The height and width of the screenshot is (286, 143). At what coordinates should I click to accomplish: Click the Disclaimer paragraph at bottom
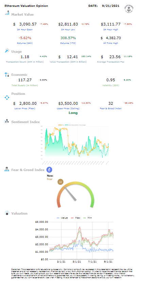73,273
